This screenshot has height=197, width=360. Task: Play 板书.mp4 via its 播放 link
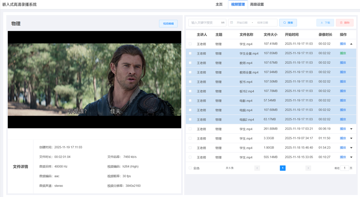coord(343,82)
